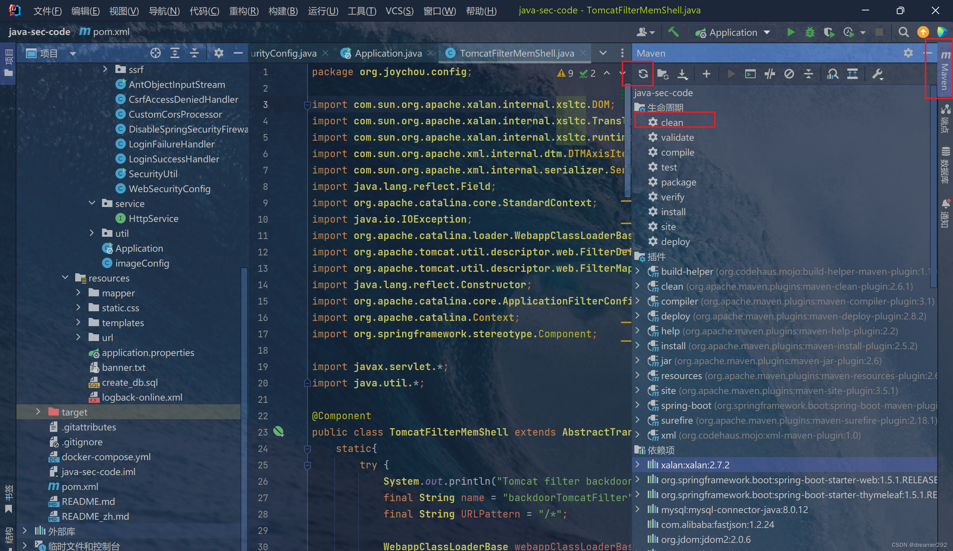The width and height of the screenshot is (953, 551).
Task: Switch to the Application.java tab
Action: (x=388, y=53)
